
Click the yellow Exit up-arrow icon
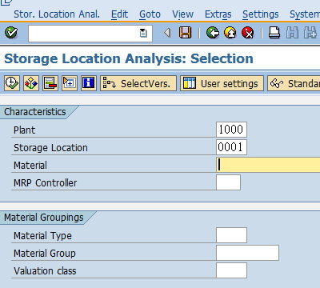(x=230, y=33)
